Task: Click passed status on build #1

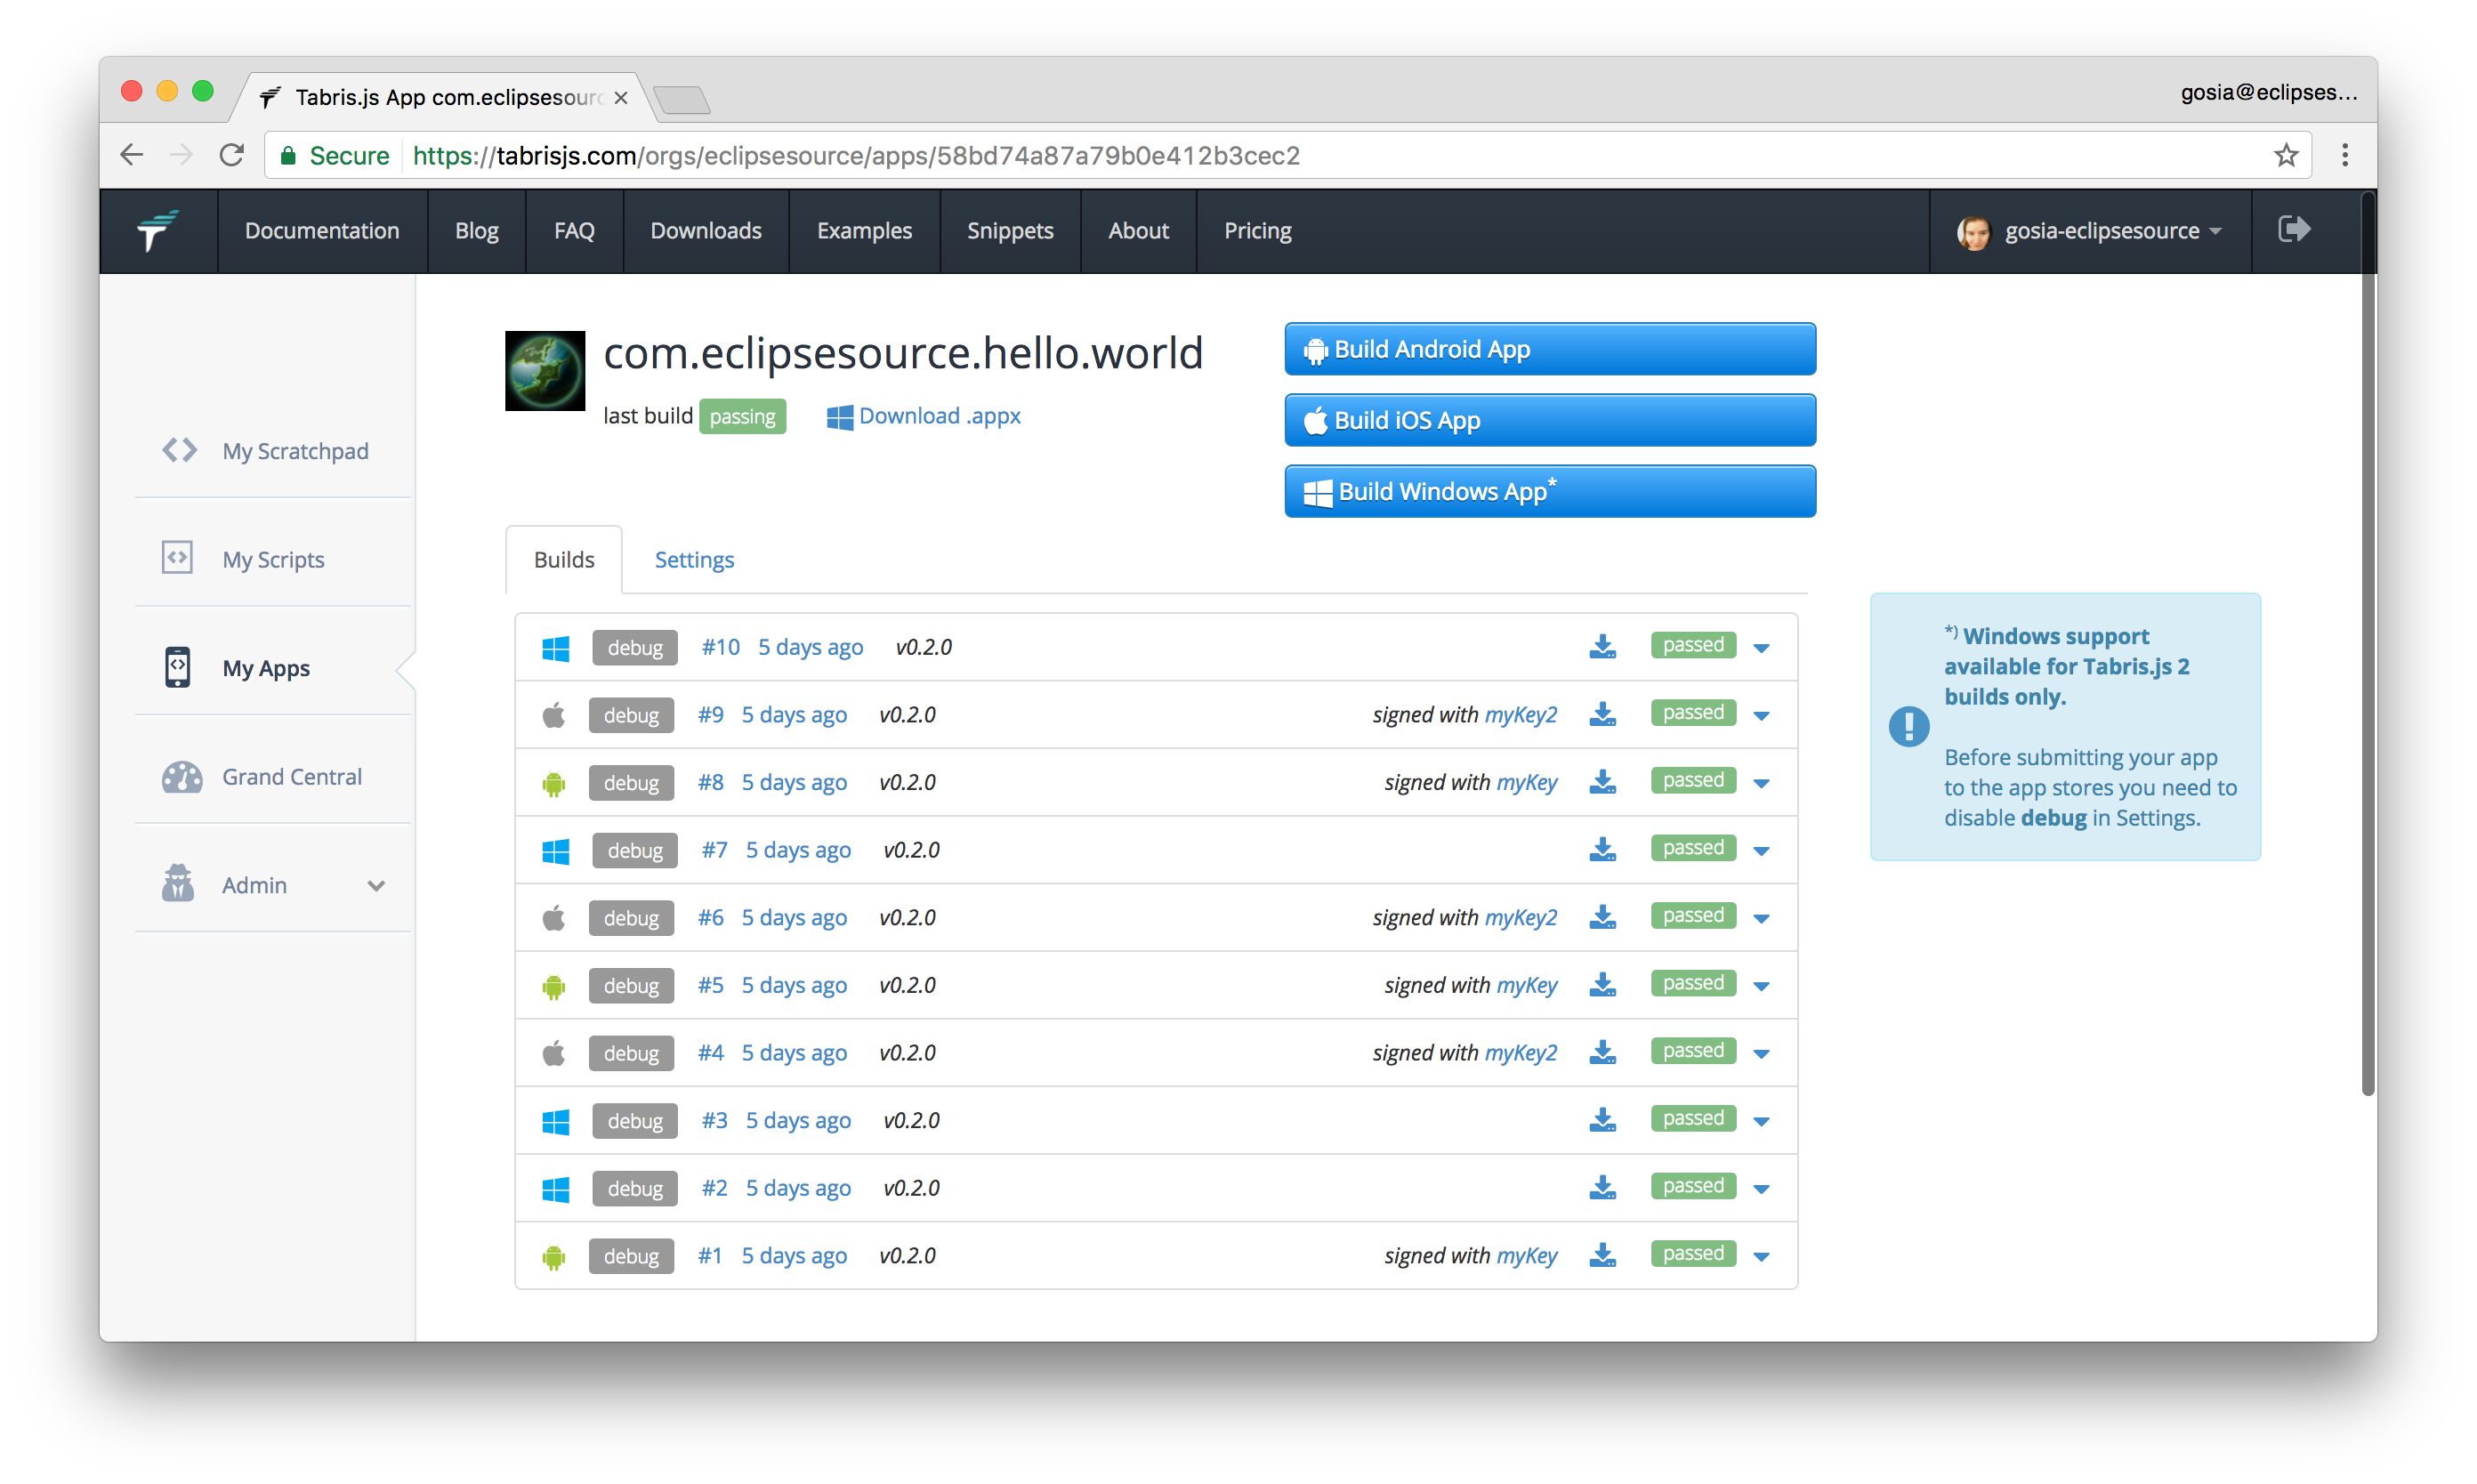Action: click(x=1693, y=1254)
